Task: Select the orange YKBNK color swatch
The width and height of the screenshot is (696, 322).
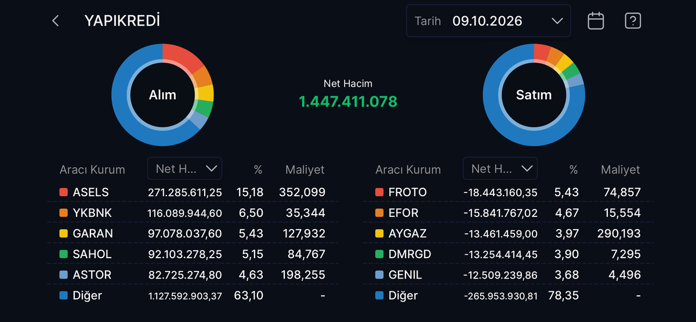Action: click(64, 213)
